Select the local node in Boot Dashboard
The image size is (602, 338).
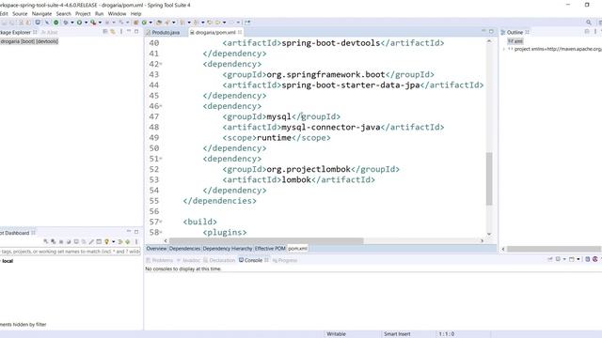(x=8, y=261)
